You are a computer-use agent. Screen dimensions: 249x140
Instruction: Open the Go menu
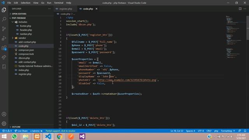[42, 3]
